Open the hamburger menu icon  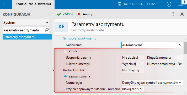coord(180,4)
